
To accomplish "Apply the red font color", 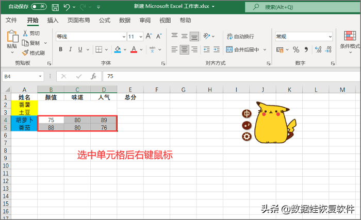I will point(134,49).
